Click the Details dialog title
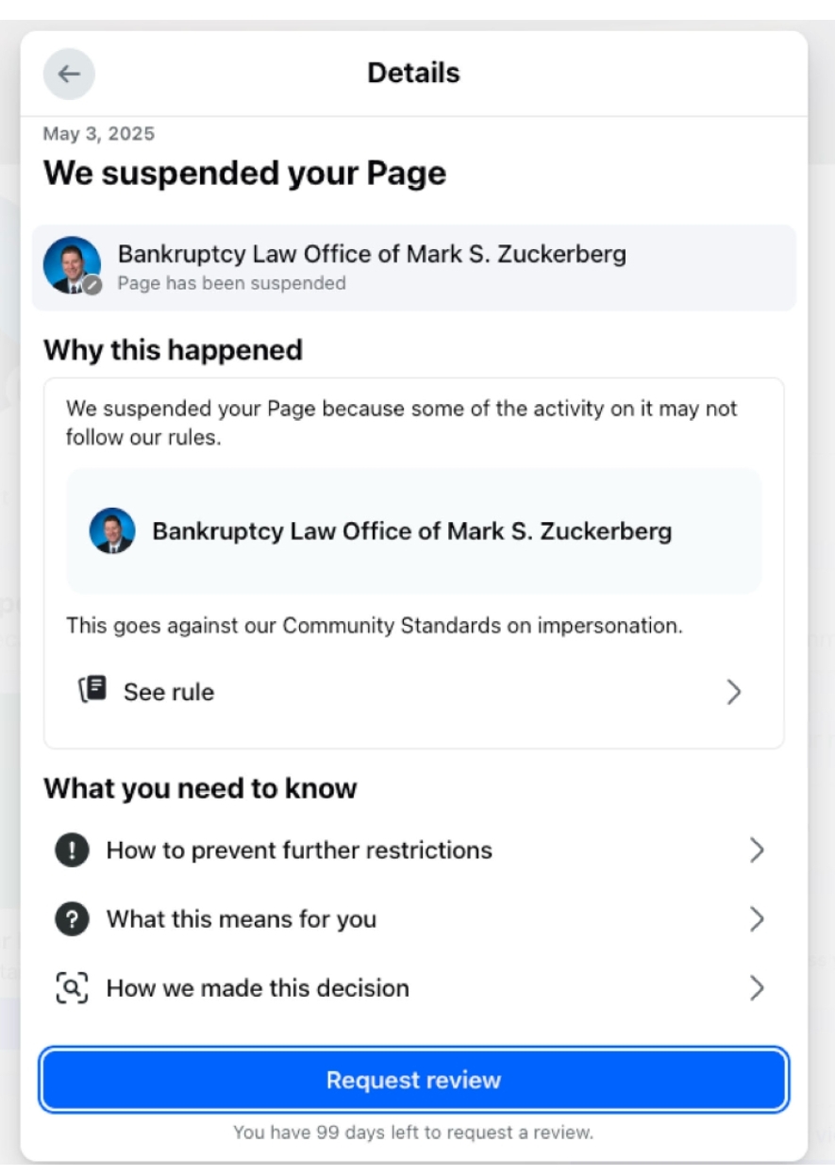Screen dimensions: 835x1176 tap(413, 73)
